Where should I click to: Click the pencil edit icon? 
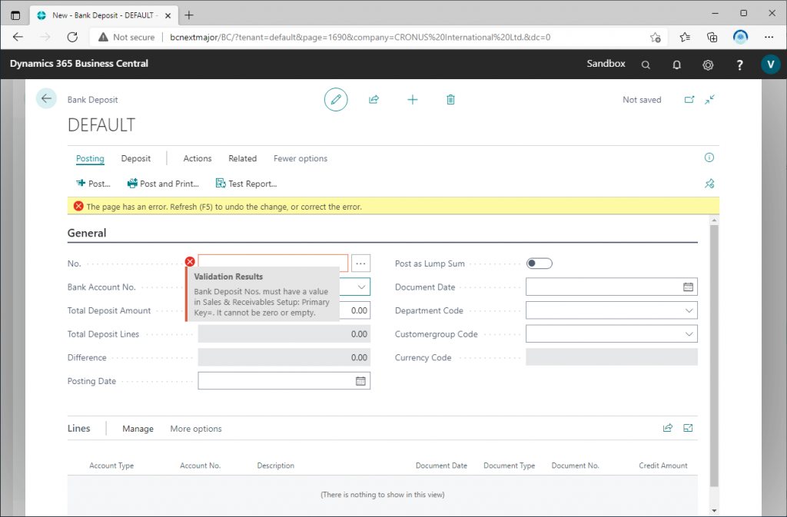[336, 99]
